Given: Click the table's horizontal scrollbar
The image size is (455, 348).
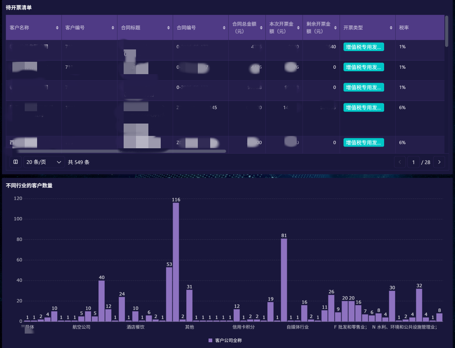Looking at the screenshot, I should pos(121,151).
